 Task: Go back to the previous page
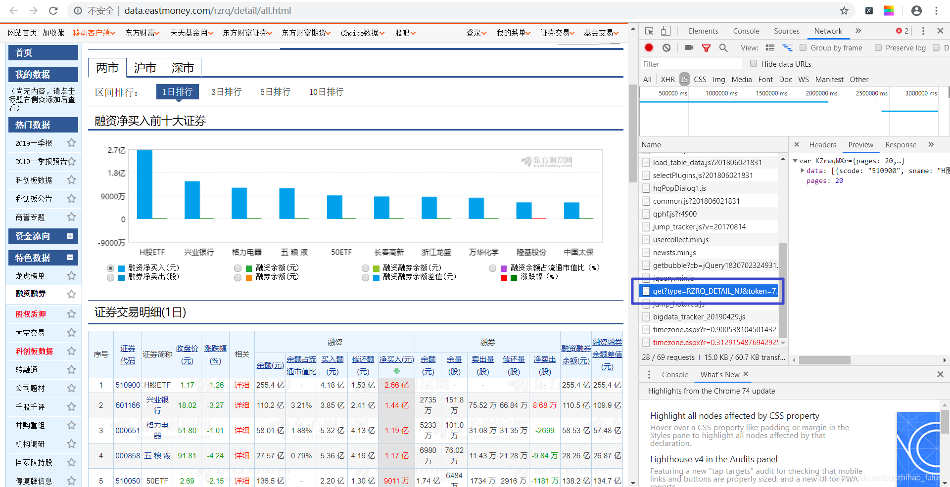tap(14, 10)
